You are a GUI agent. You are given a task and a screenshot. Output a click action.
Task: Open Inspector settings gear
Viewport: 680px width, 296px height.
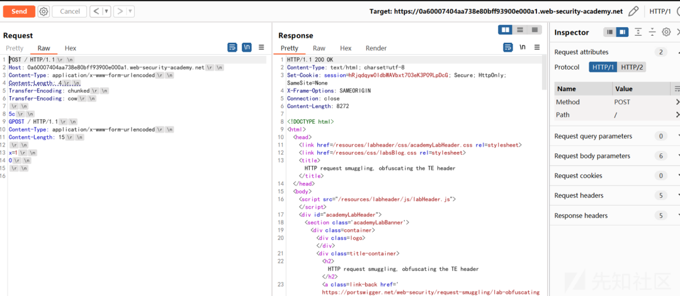666,32
